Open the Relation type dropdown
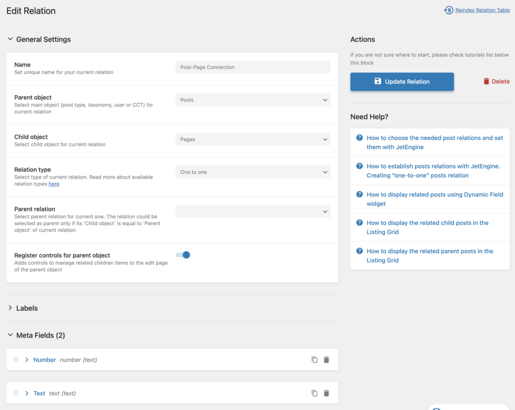Image resolution: width=515 pixels, height=410 pixels. (x=252, y=172)
